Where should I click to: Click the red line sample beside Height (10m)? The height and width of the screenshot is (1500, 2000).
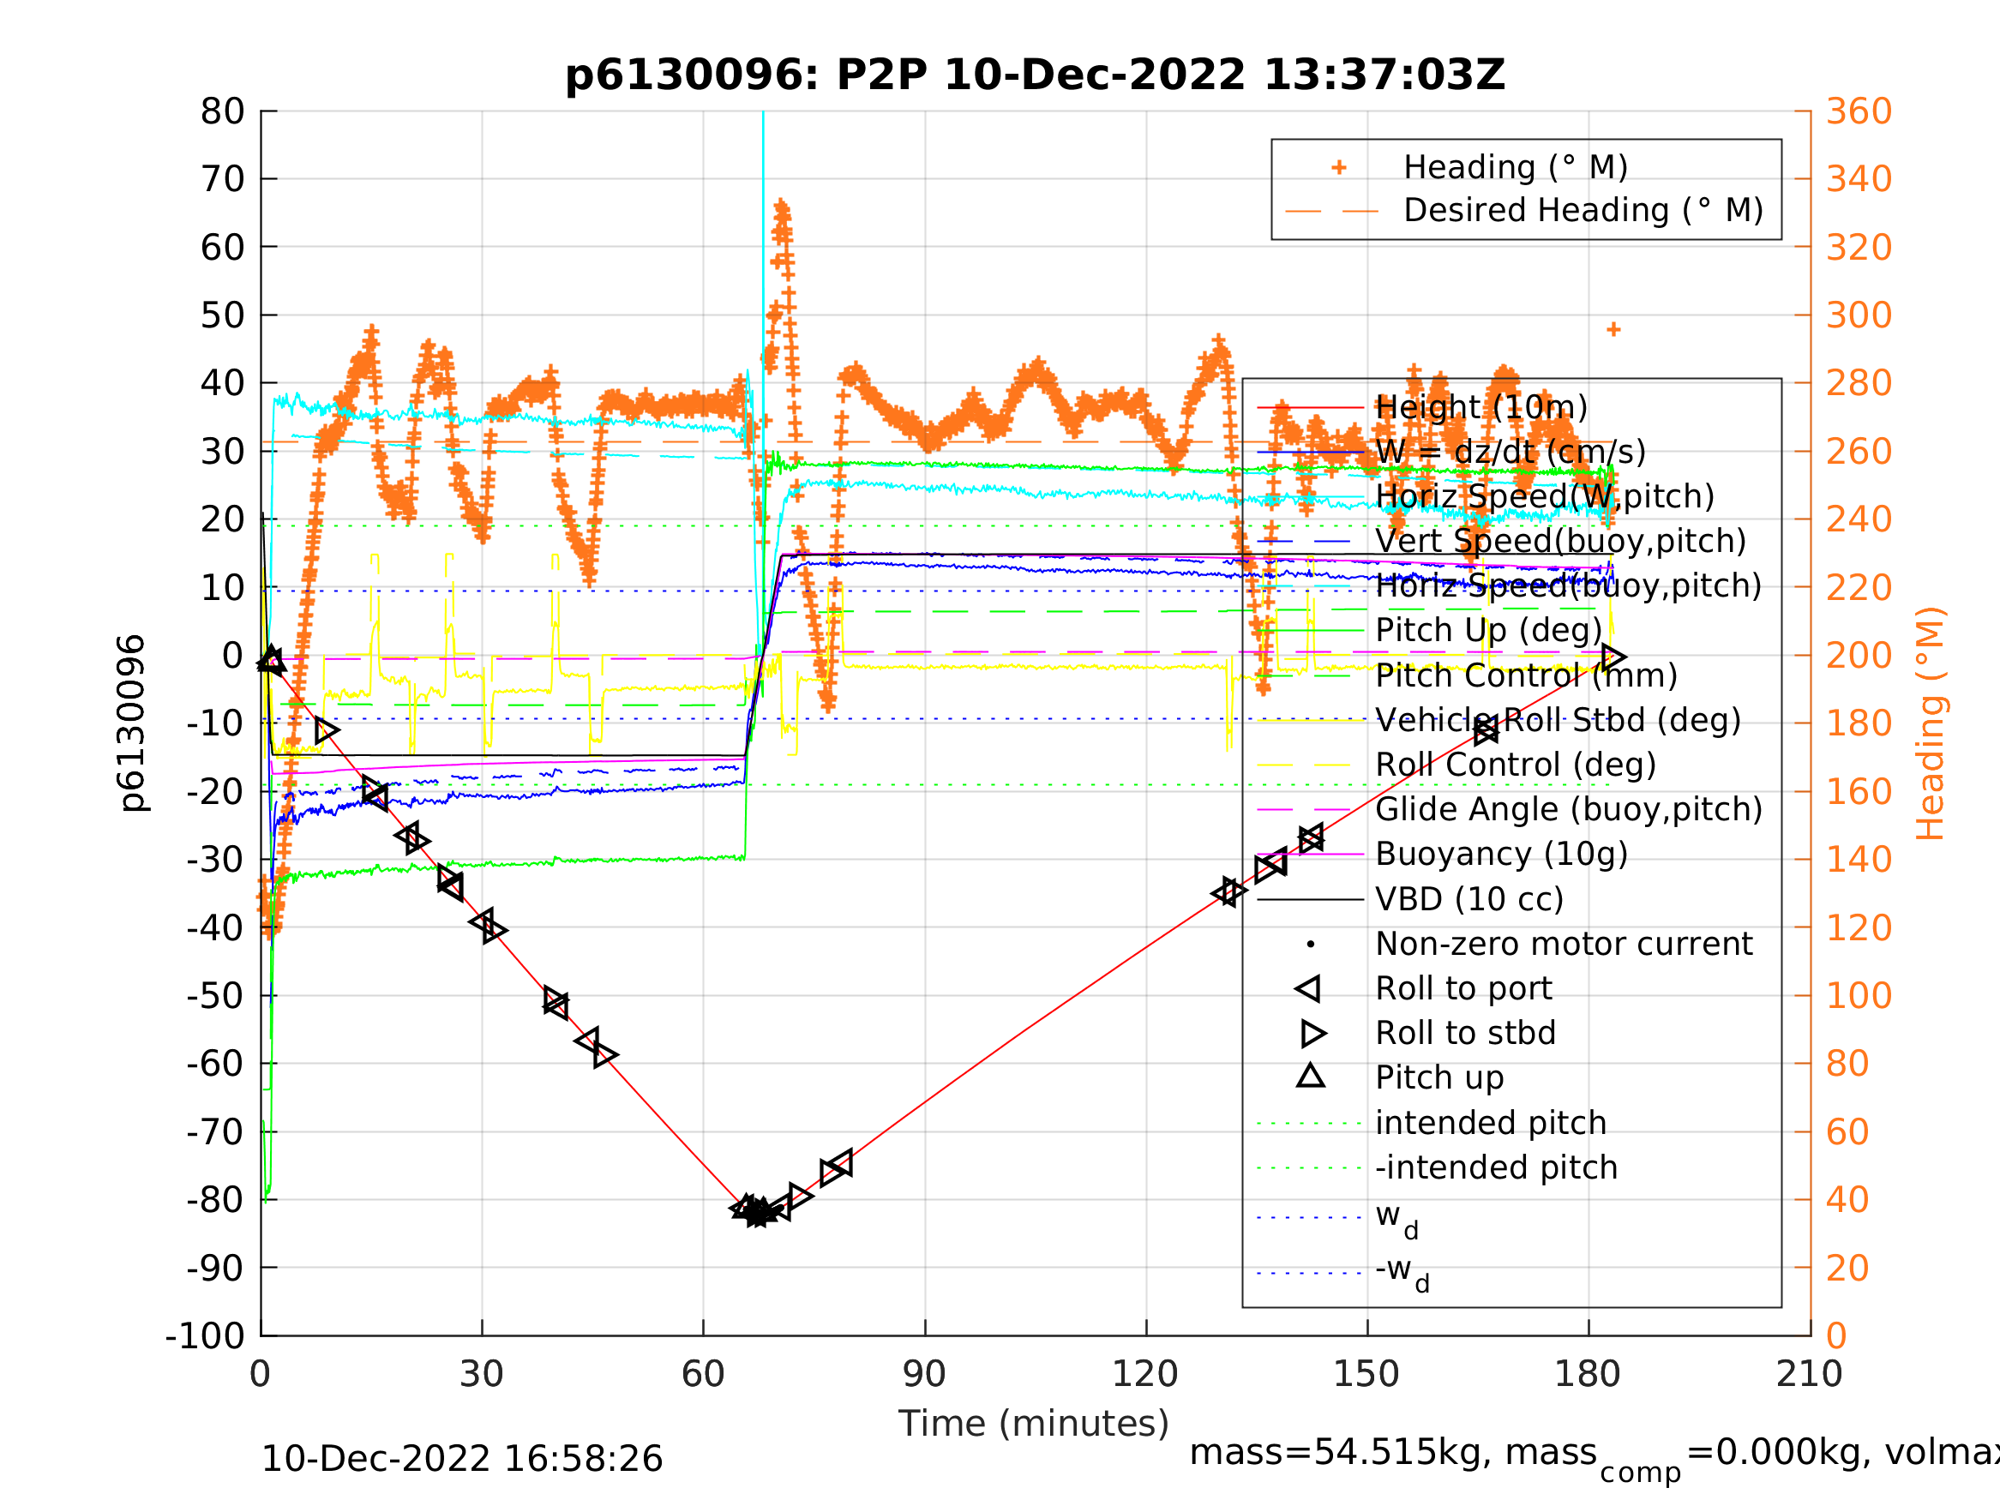click(x=1310, y=408)
